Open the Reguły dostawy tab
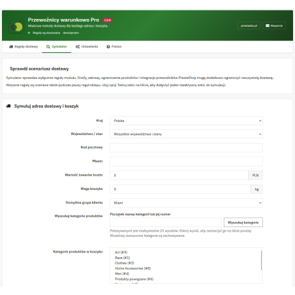Viewport: 295px width, 295px height. click(23, 46)
